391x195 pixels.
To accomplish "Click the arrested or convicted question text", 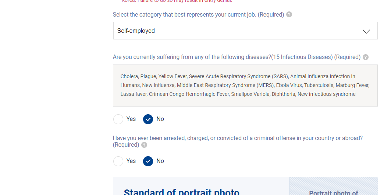I will pyautogui.click(x=238, y=138).
